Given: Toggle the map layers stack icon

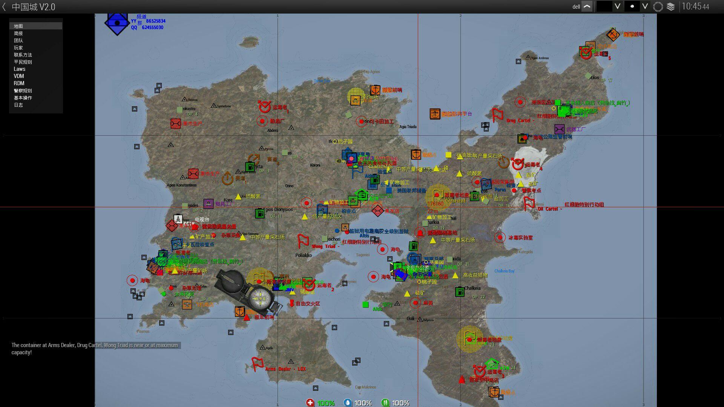Looking at the screenshot, I should [671, 6].
